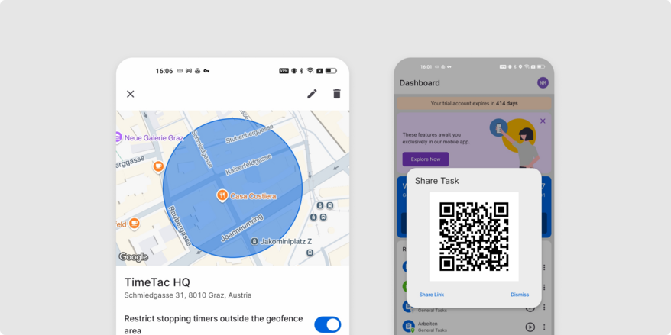Close the geofence detail screen
The height and width of the screenshot is (335, 671).
[x=130, y=94]
